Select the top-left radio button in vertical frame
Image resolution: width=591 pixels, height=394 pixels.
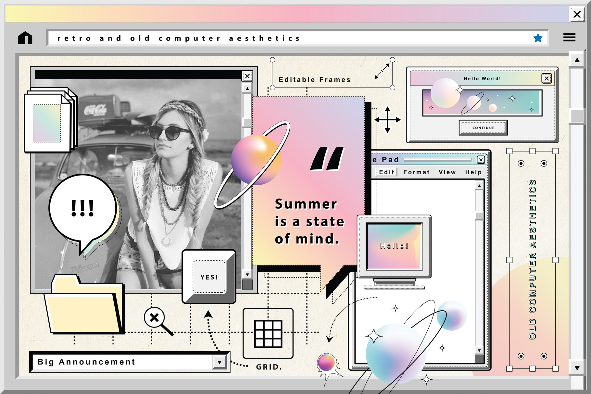click(521, 163)
